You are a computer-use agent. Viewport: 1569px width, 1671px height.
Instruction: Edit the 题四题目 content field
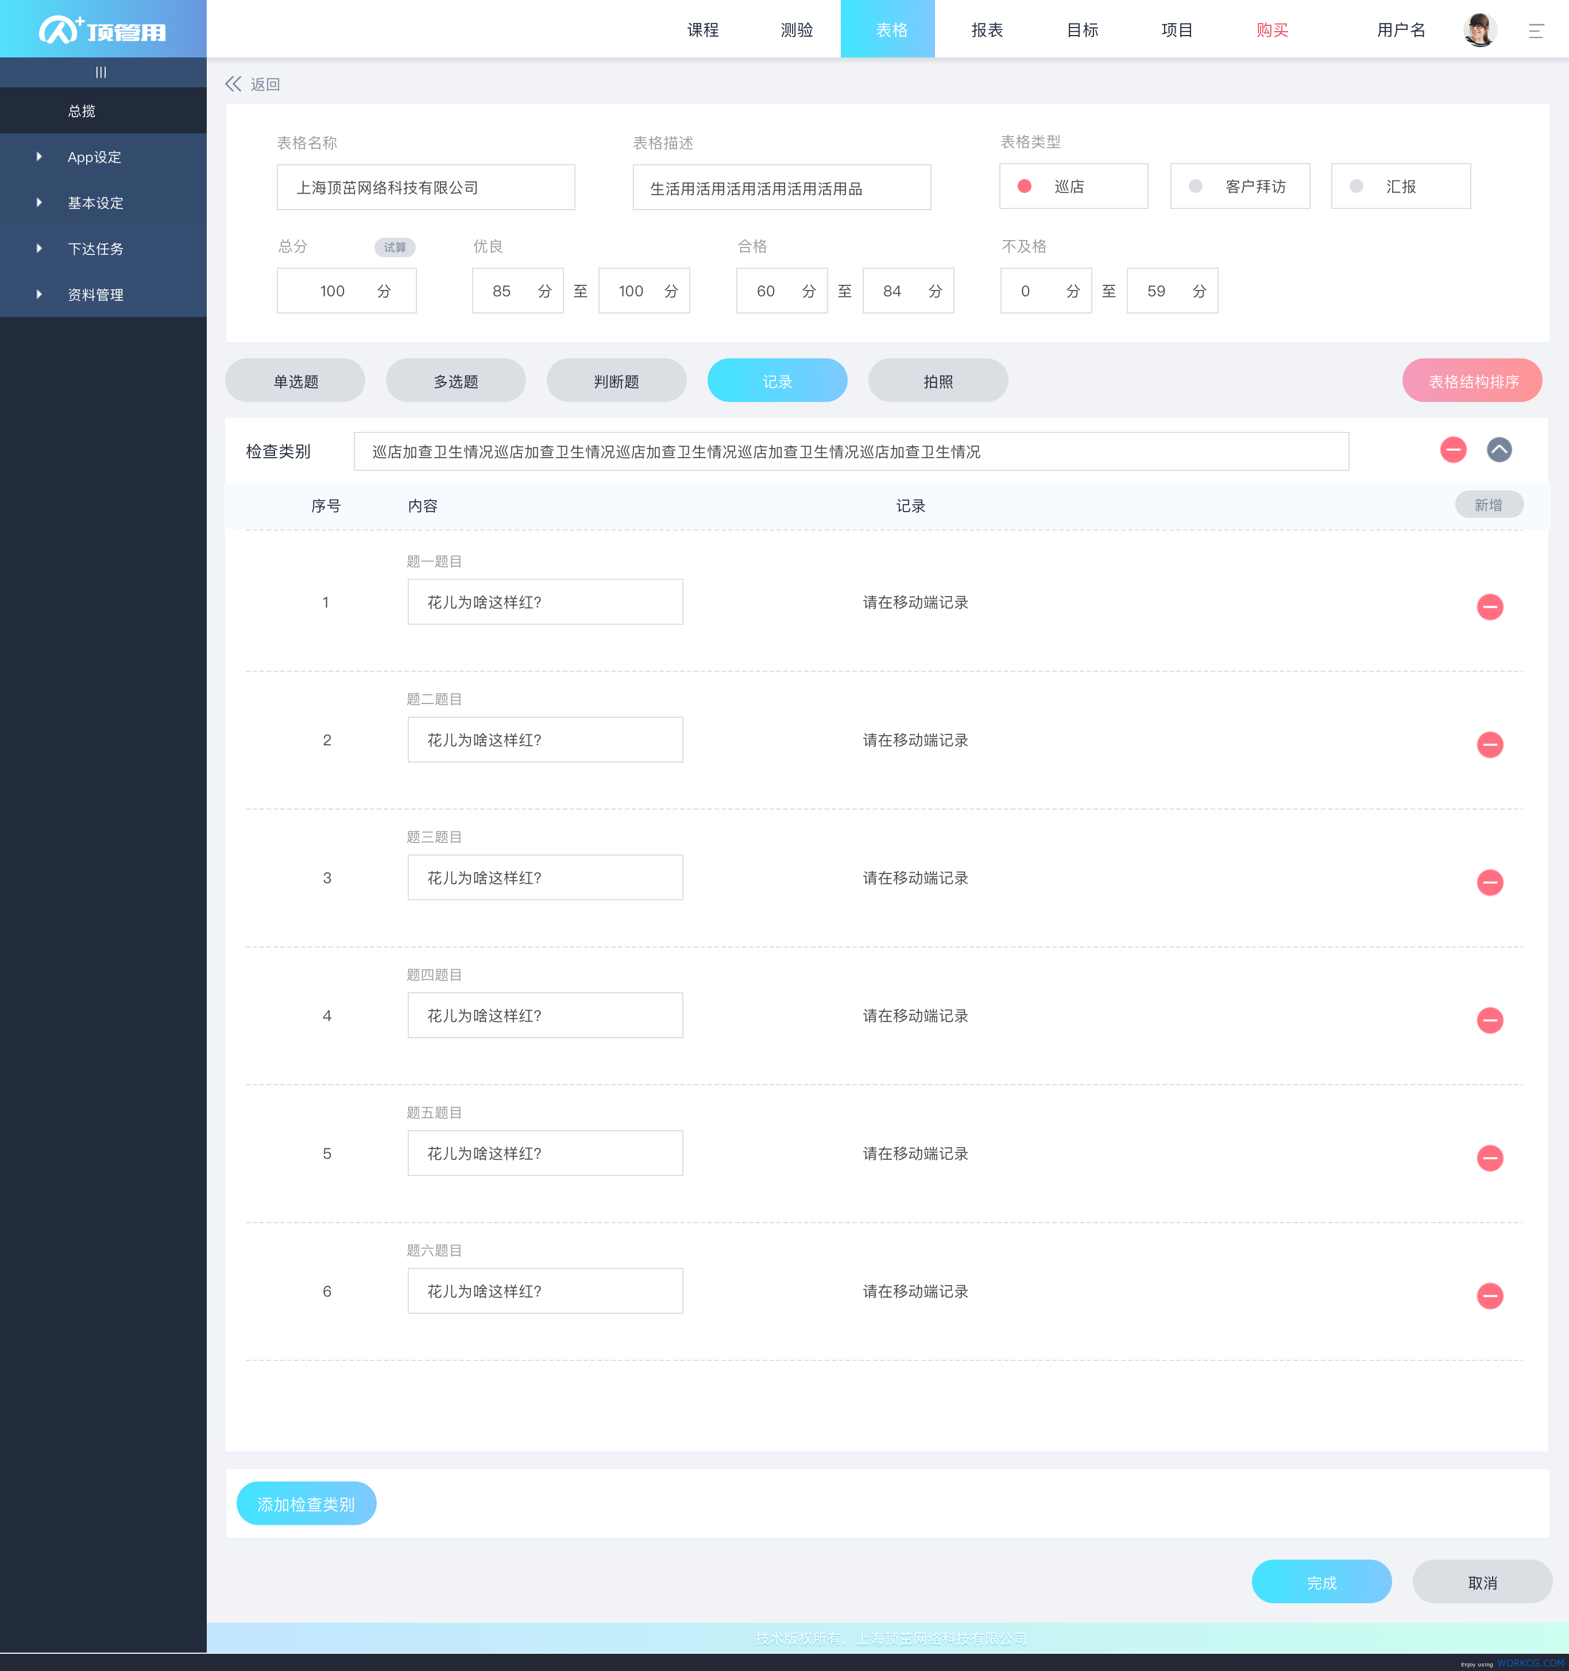545,1015
